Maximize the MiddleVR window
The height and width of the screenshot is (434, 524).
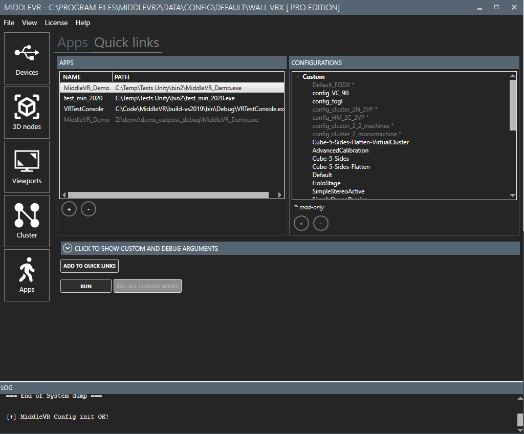[496, 7]
